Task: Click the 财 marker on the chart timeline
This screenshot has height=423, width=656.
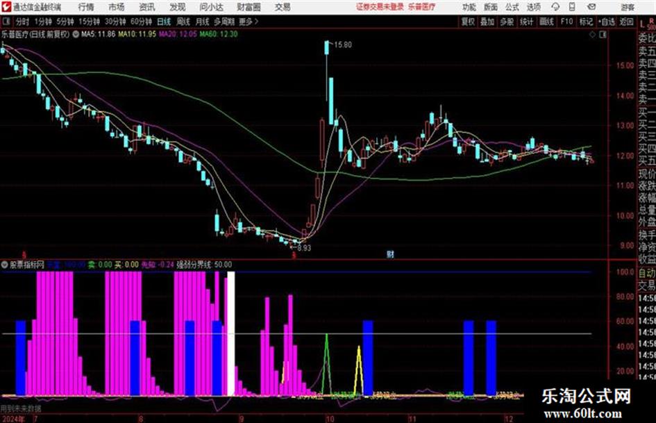Action: tap(390, 254)
